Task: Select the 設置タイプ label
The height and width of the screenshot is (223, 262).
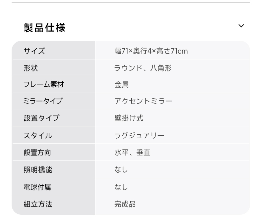Action: tap(41, 118)
